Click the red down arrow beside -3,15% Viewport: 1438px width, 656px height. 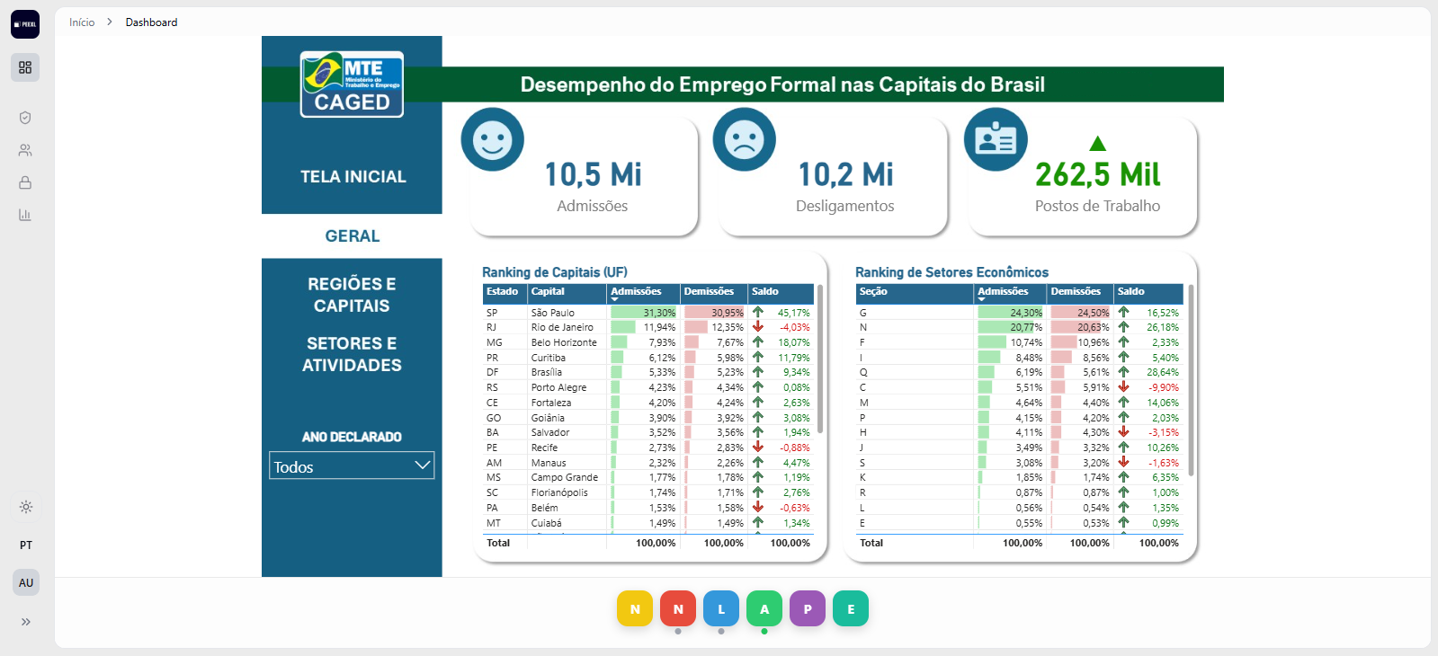click(x=1123, y=432)
